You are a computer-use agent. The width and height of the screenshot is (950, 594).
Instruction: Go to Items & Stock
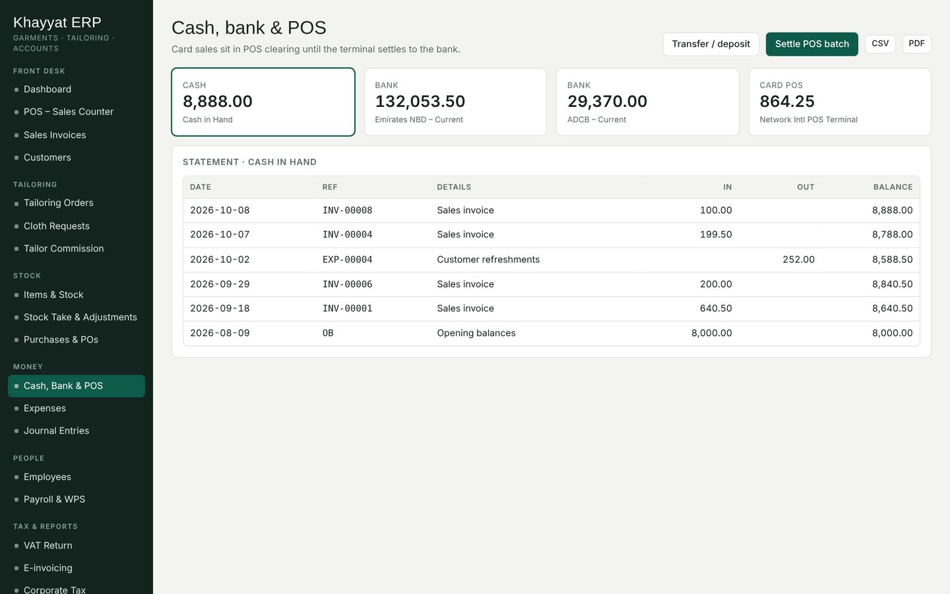pyautogui.click(x=77, y=294)
